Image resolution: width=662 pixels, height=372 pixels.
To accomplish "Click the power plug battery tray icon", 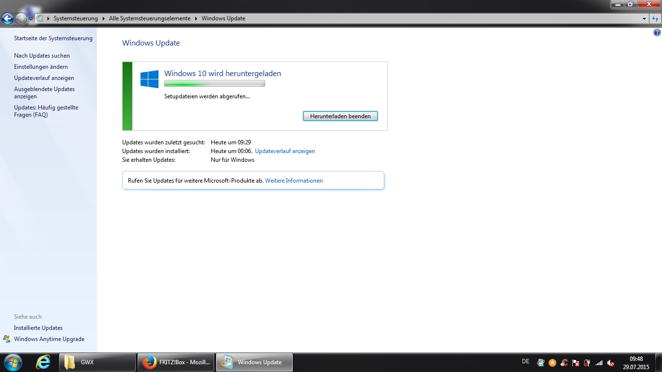I will pyautogui.click(x=587, y=363).
